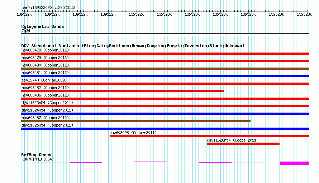319x183 pixels.
Task: Click the red bar of dgv11623n54
Action: [x=165, y=106]
